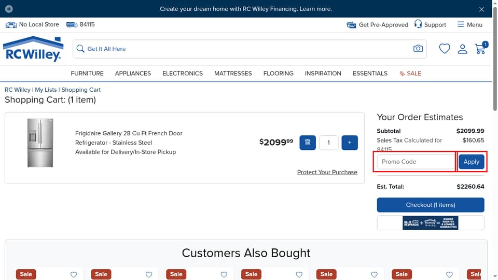Viewport: 498px width, 280px height.
Task: Close the financing announcement banner
Action: click(x=481, y=9)
